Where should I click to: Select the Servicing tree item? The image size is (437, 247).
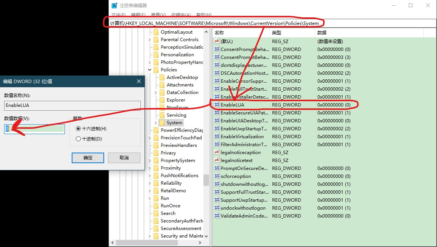click(176, 115)
